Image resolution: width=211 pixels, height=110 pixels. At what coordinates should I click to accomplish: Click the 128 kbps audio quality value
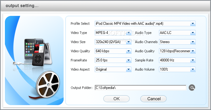(x=175, y=51)
